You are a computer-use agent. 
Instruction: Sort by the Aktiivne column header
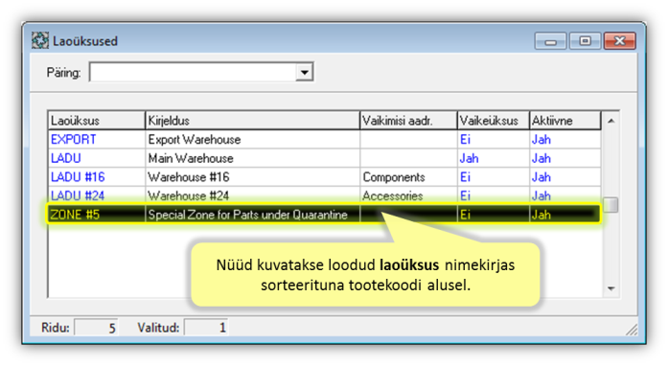565,121
